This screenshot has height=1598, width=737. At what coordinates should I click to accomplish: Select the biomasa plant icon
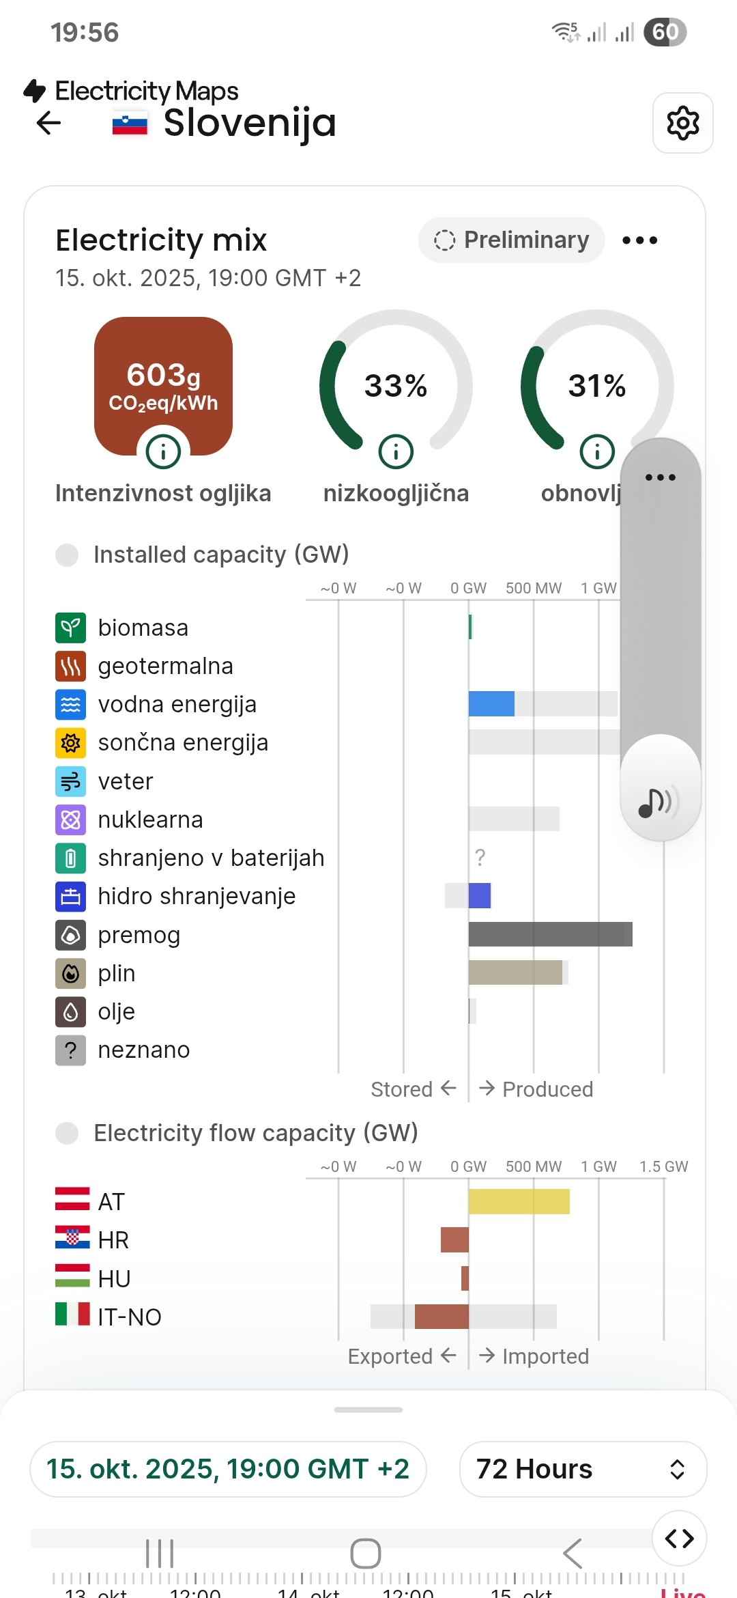pyautogui.click(x=70, y=628)
